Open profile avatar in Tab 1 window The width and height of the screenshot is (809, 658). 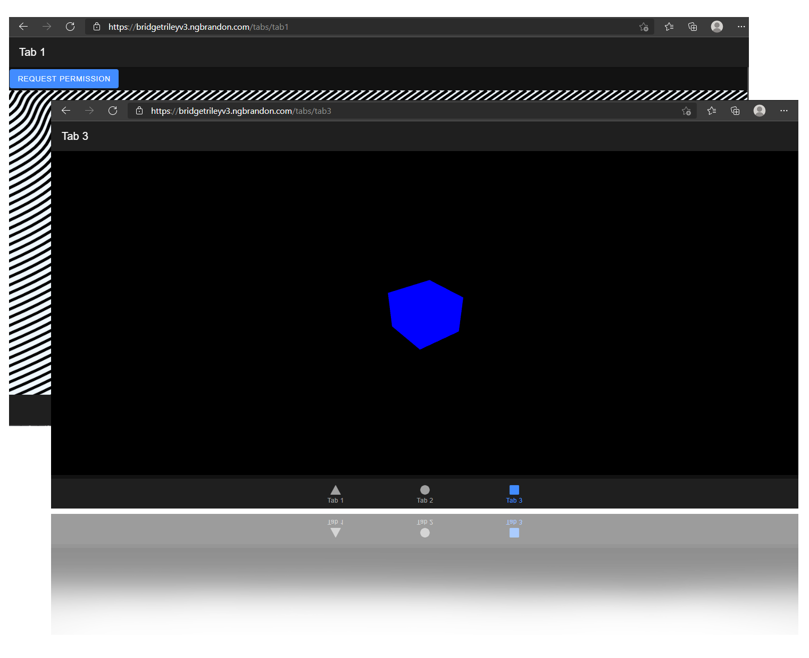tap(717, 27)
